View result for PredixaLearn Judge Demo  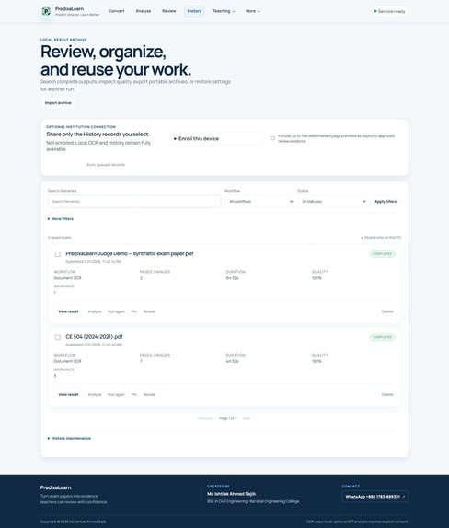tap(68, 311)
